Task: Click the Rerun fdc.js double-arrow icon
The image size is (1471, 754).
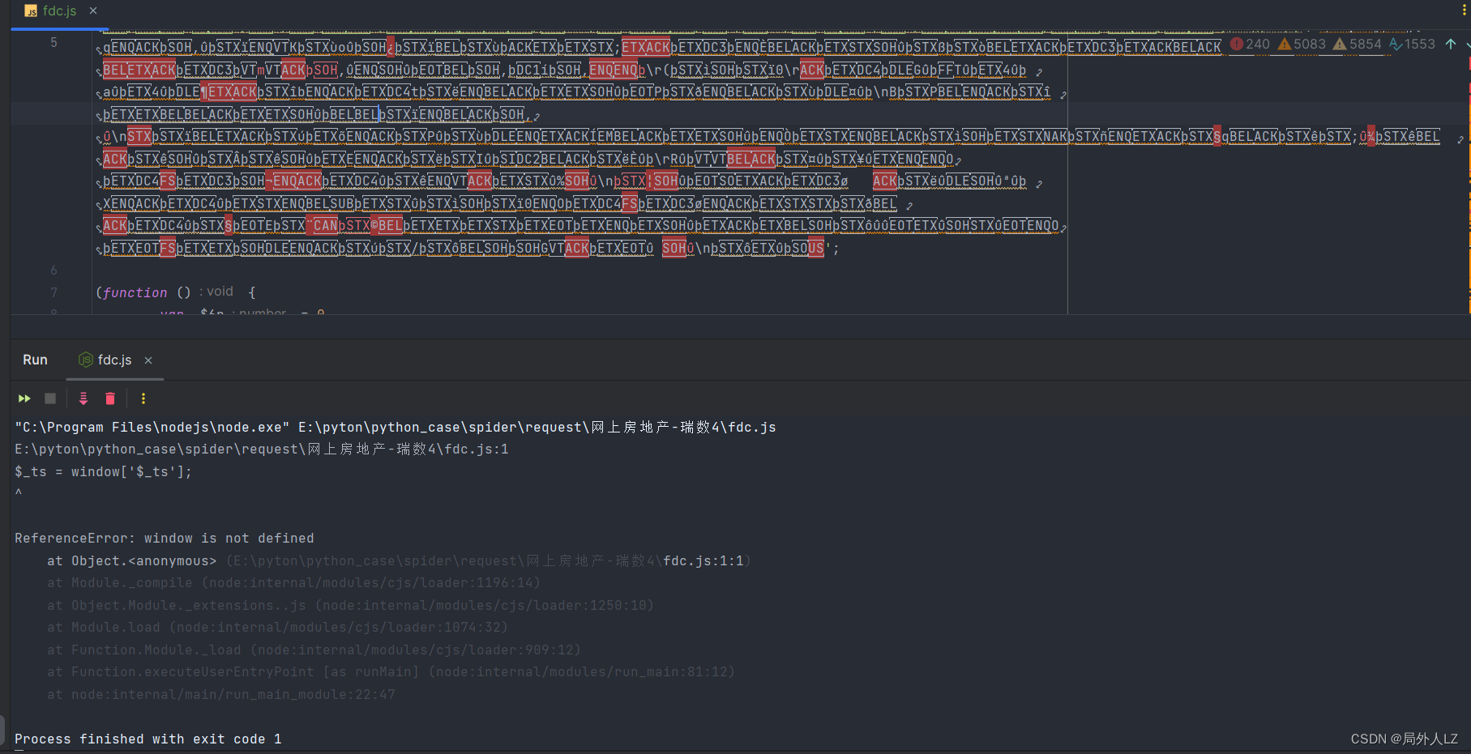Action: coord(24,398)
